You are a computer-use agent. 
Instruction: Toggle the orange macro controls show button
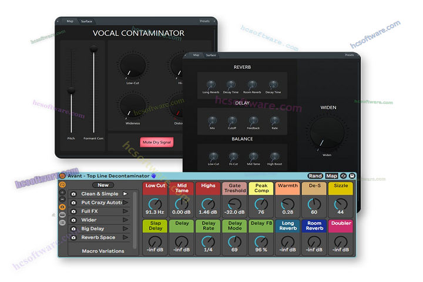[62, 185]
